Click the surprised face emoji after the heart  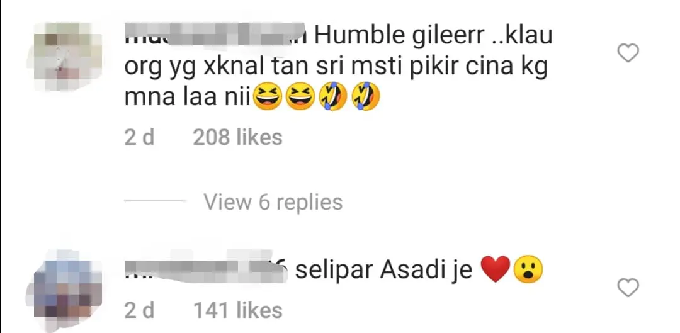[x=528, y=269]
